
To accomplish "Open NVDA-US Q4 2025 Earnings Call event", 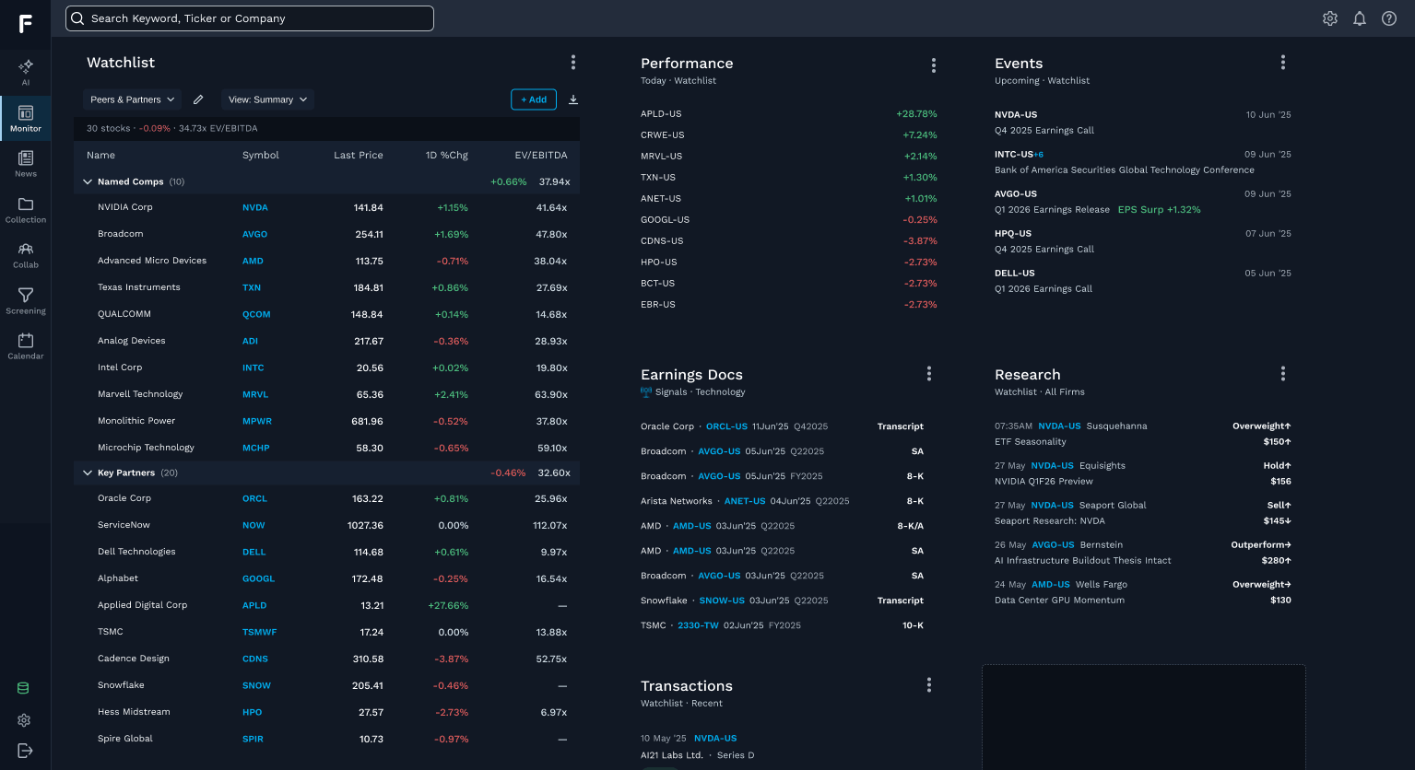I will (1143, 122).
